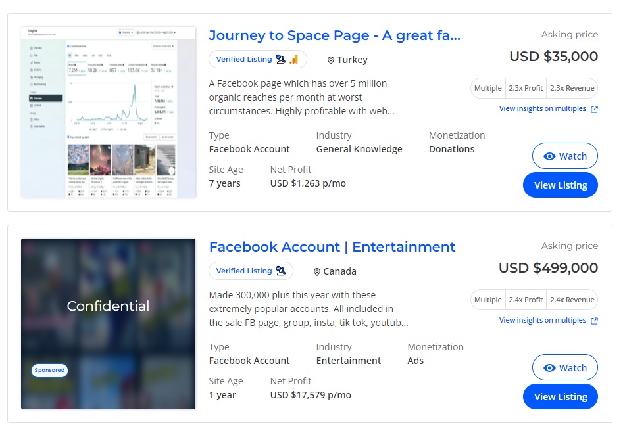View Listing for Journey to Space Page
623x433 pixels.
tap(561, 185)
